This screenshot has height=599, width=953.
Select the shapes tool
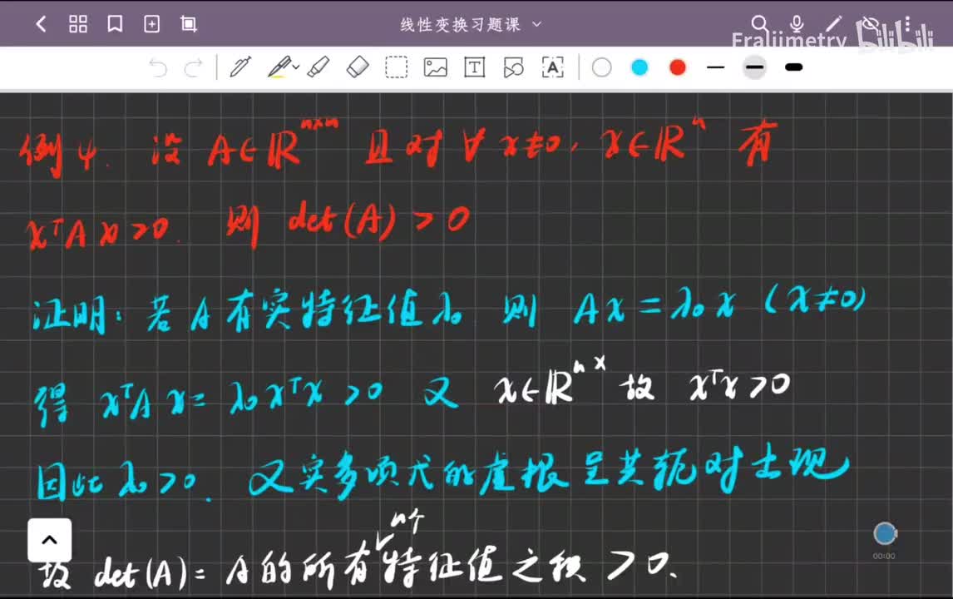(514, 67)
